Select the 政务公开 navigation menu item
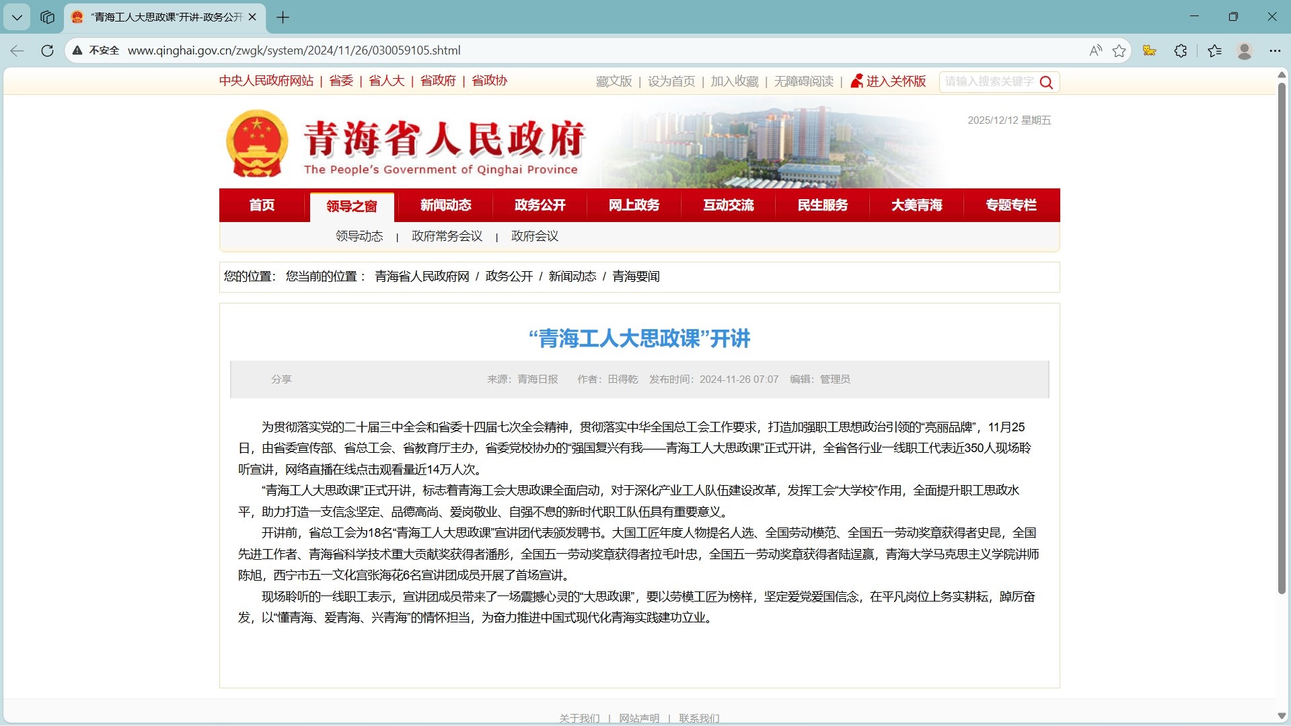Viewport: 1291px width, 726px height. (540, 205)
